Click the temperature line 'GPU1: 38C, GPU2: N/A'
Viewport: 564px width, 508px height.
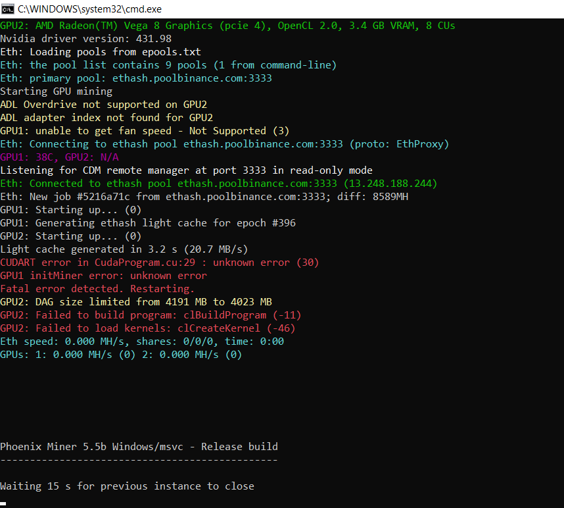(59, 157)
